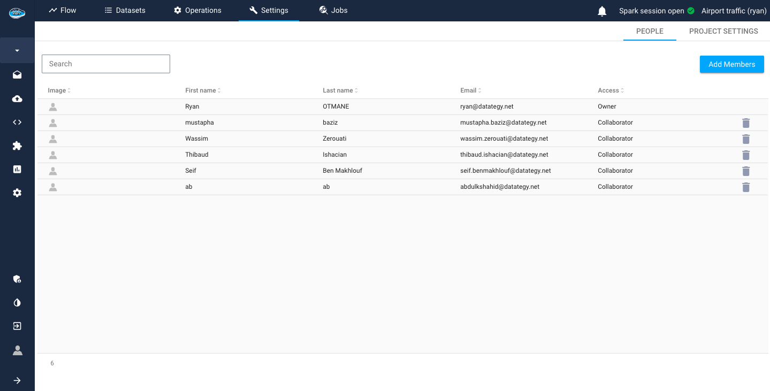
Task: Switch to the Project Settings tab
Action: 723,31
